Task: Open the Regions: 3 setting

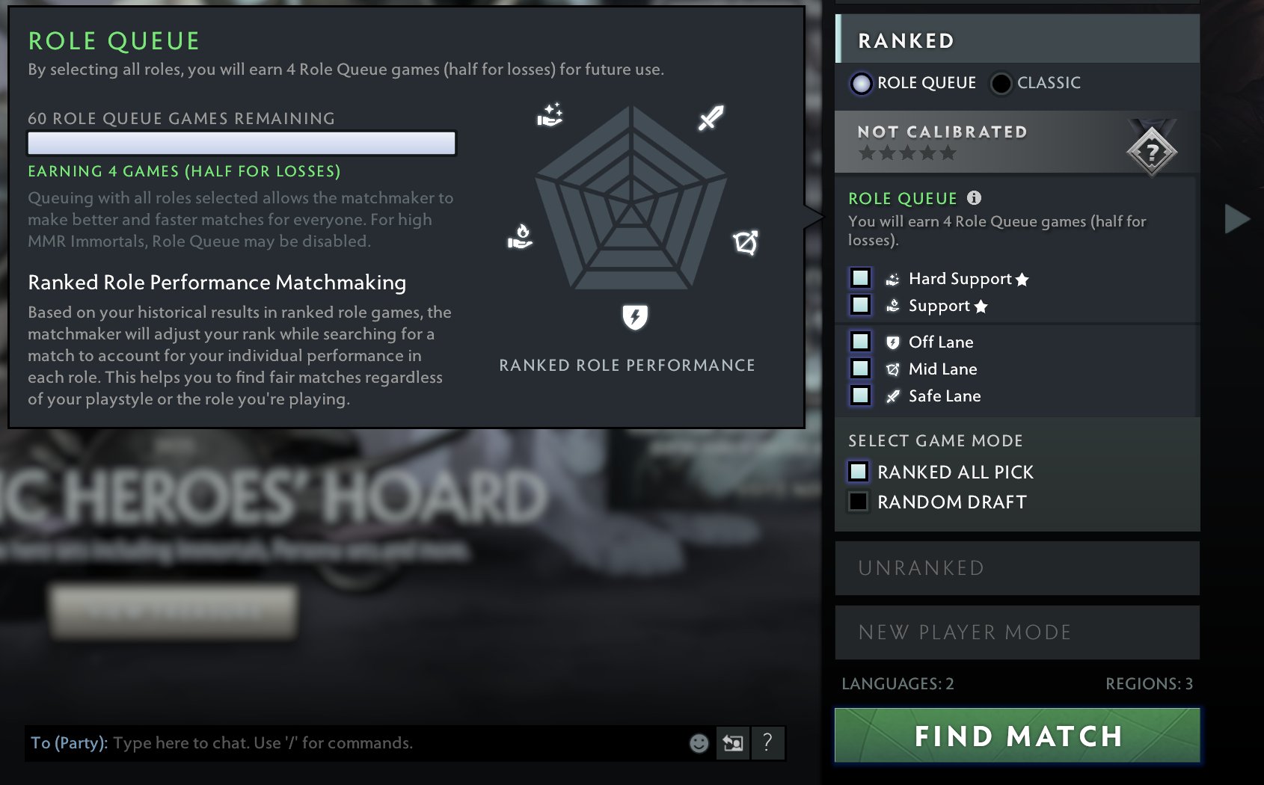Action: pyautogui.click(x=1149, y=684)
